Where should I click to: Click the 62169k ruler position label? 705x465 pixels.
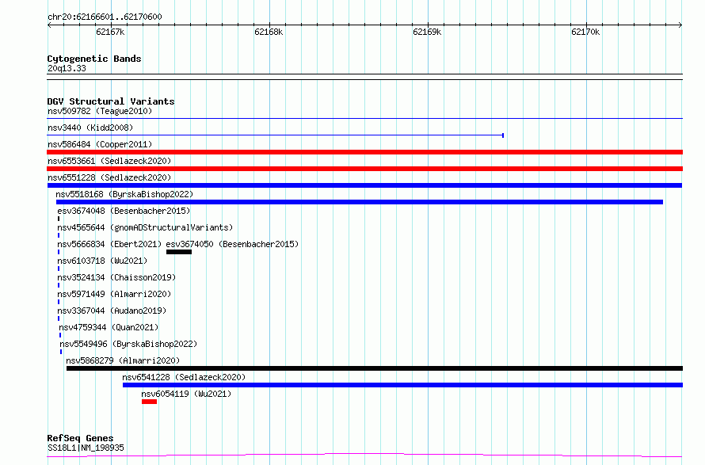tap(427, 32)
